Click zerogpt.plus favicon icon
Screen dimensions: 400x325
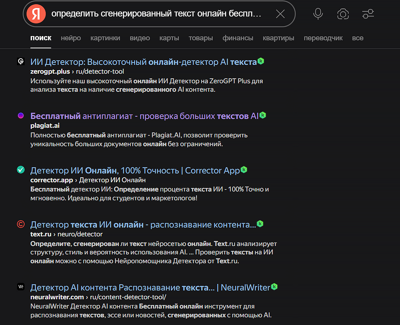[x=21, y=61]
